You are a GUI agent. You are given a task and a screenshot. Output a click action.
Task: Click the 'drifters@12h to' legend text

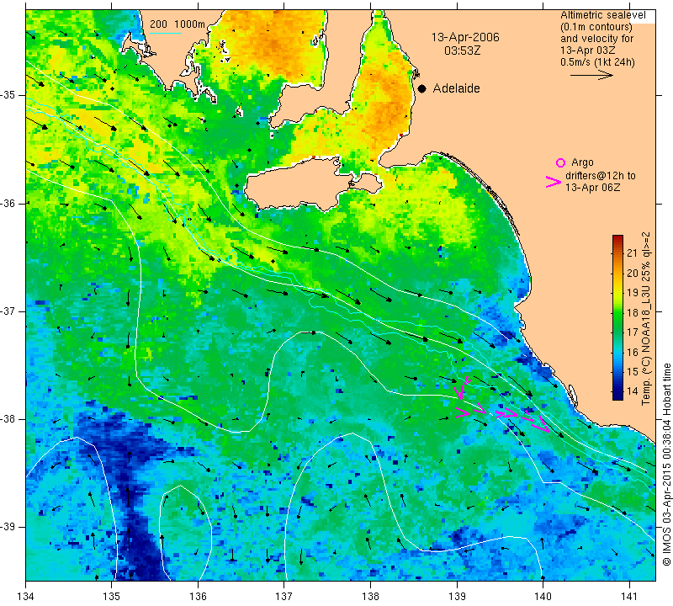601,176
